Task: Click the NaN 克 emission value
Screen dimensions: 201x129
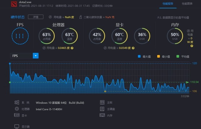Action: (110, 17)
